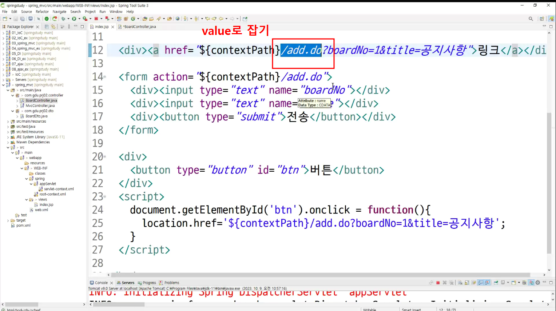
Task: Open the Open Perspective icon
Action: [542, 19]
